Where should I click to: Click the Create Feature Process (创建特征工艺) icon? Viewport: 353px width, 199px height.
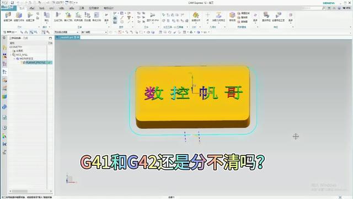click(x=278, y=15)
